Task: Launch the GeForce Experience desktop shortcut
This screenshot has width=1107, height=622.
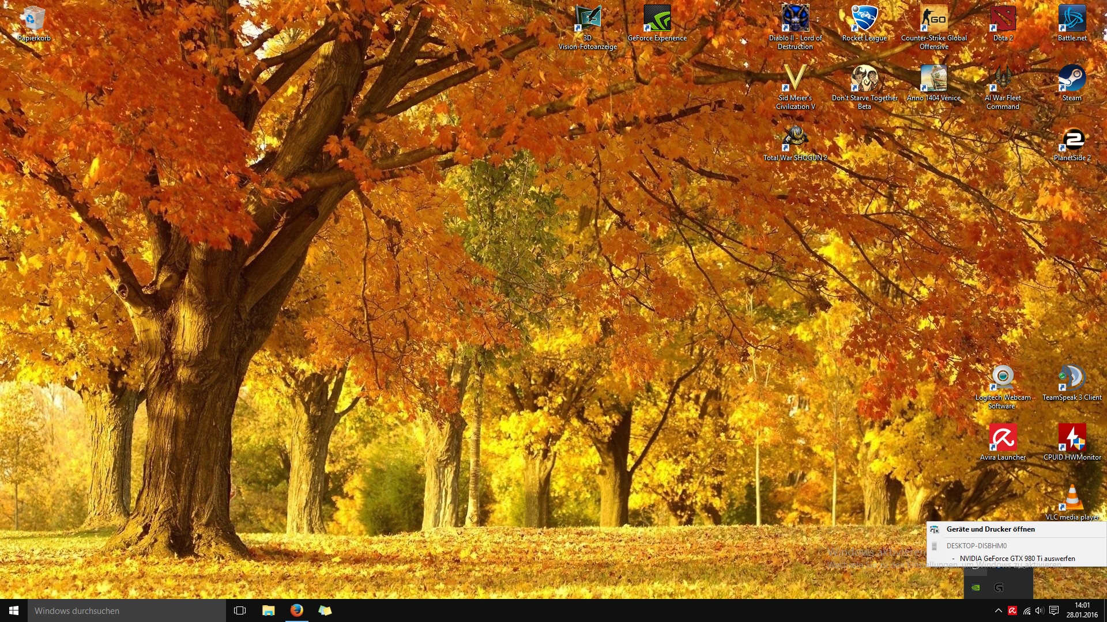Action: [x=657, y=23]
